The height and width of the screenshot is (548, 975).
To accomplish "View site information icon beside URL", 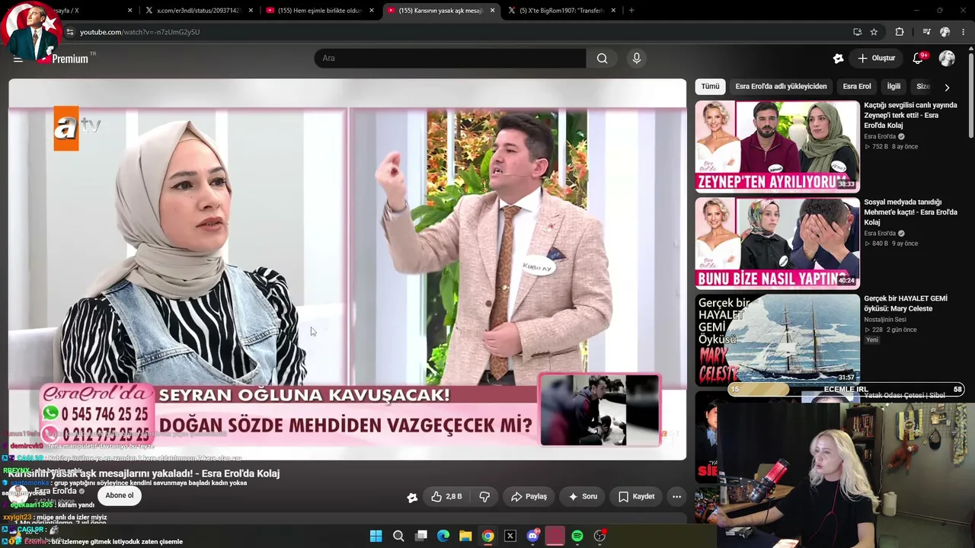I will (69, 32).
